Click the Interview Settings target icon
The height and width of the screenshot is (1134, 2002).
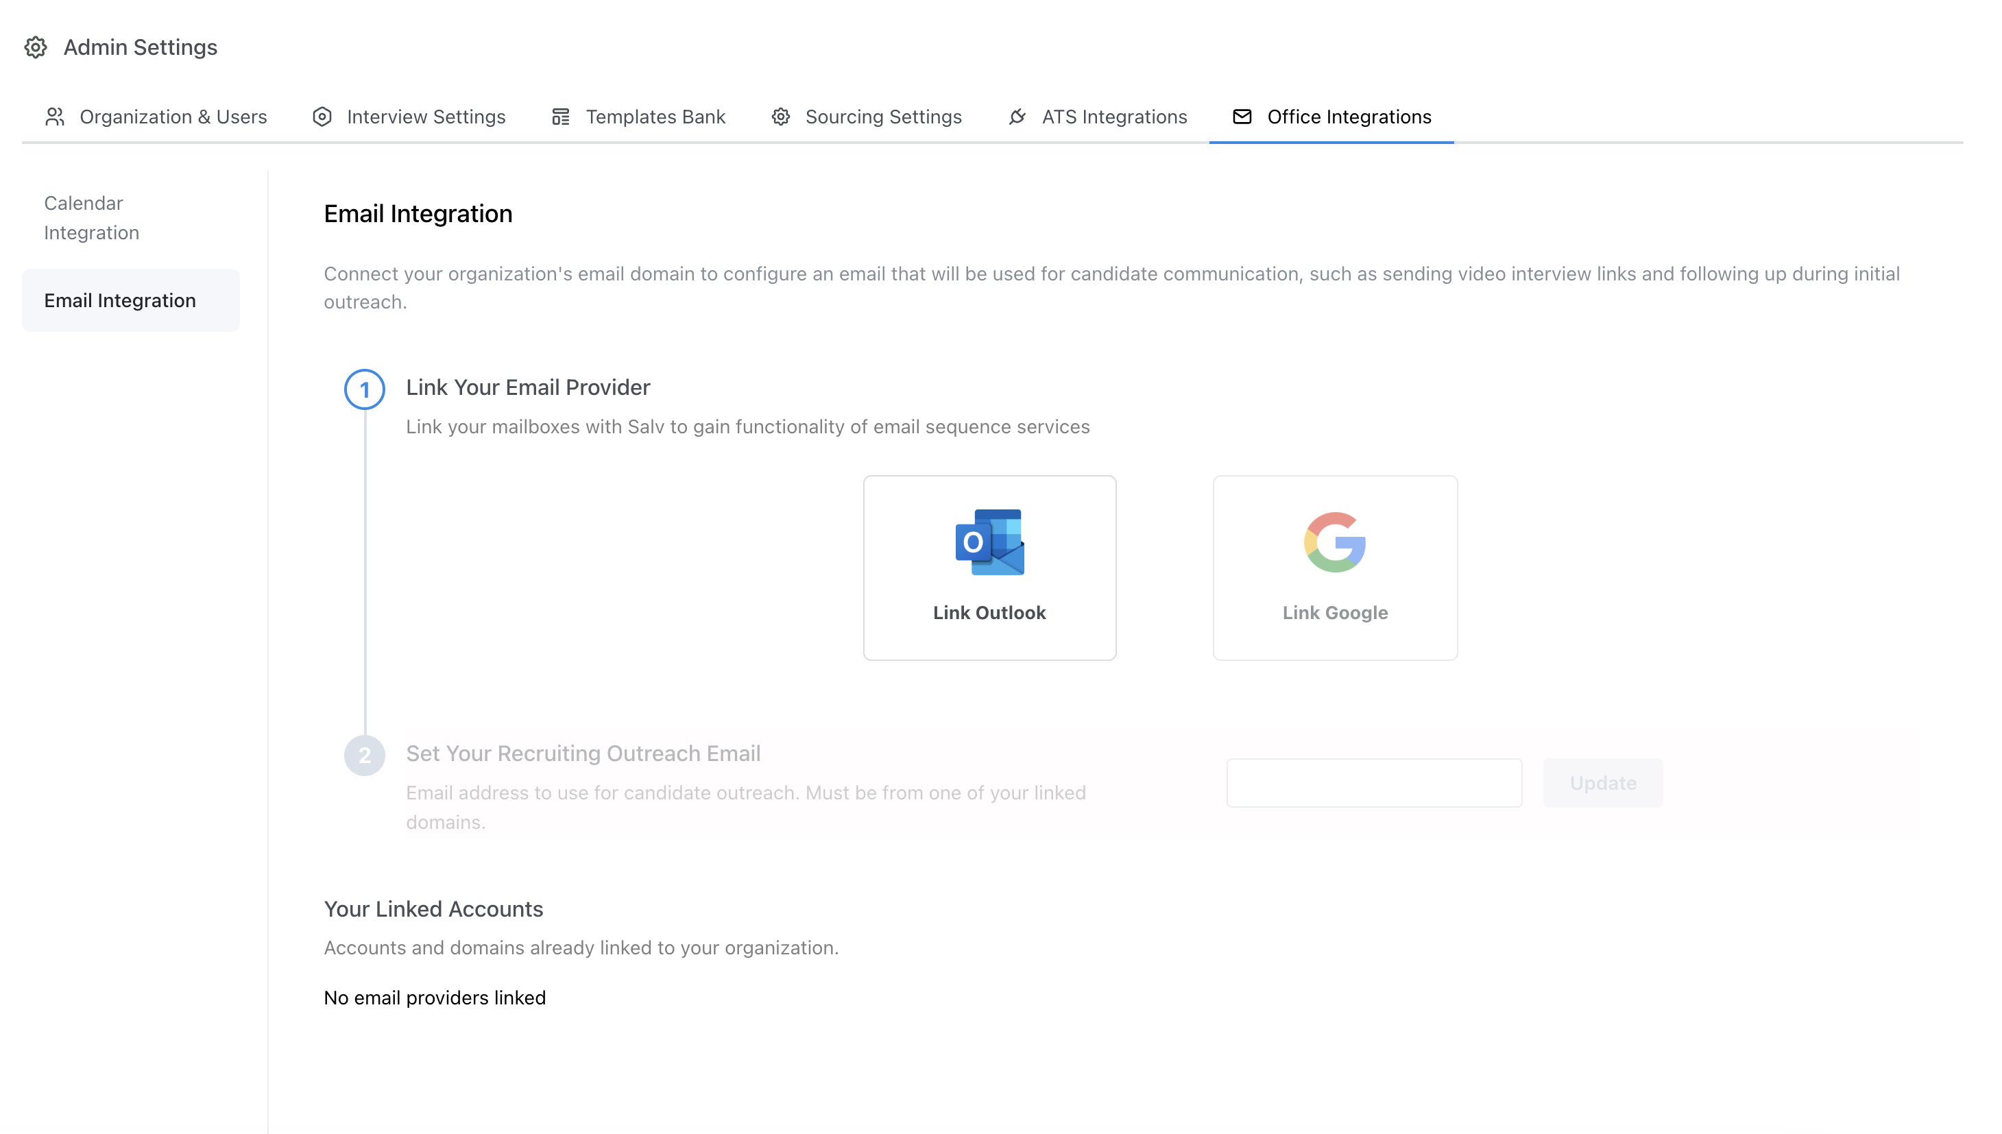[322, 116]
